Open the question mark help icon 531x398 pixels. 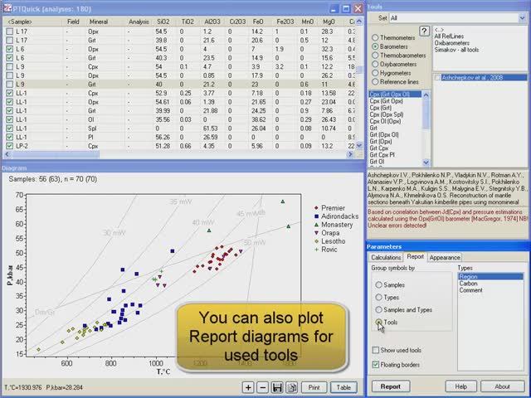click(x=424, y=32)
